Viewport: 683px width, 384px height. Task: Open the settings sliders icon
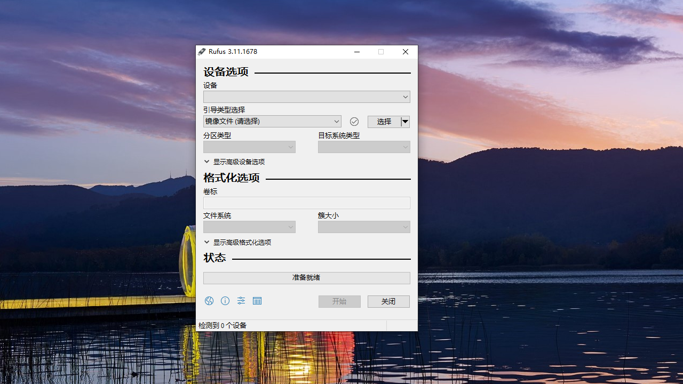coord(241,301)
